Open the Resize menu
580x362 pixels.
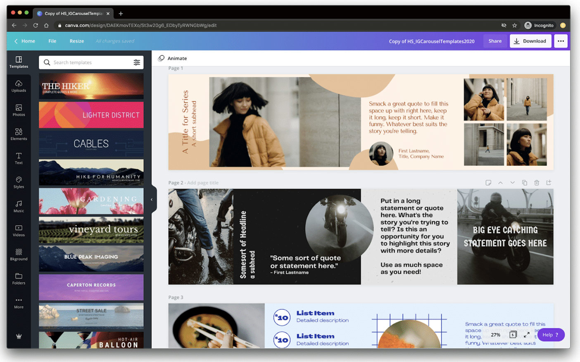tap(77, 41)
